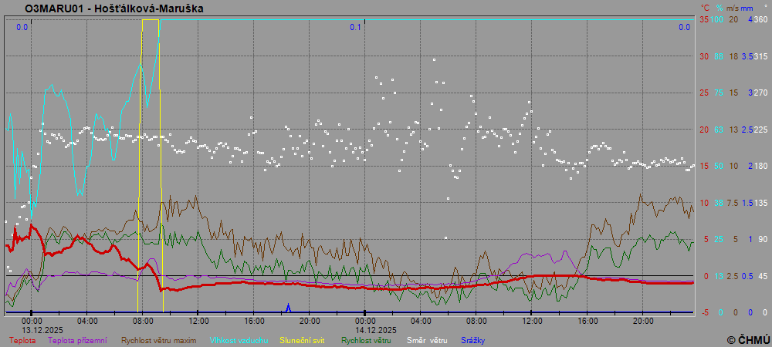
Task: Click the blue mm unit header
Action: click(x=748, y=8)
